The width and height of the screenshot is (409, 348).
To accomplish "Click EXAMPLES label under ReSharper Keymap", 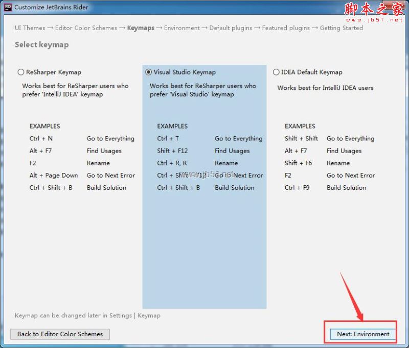I will (x=45, y=126).
